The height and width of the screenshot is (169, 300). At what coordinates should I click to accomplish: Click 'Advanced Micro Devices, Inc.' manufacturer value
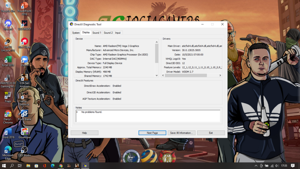(x=118, y=50)
